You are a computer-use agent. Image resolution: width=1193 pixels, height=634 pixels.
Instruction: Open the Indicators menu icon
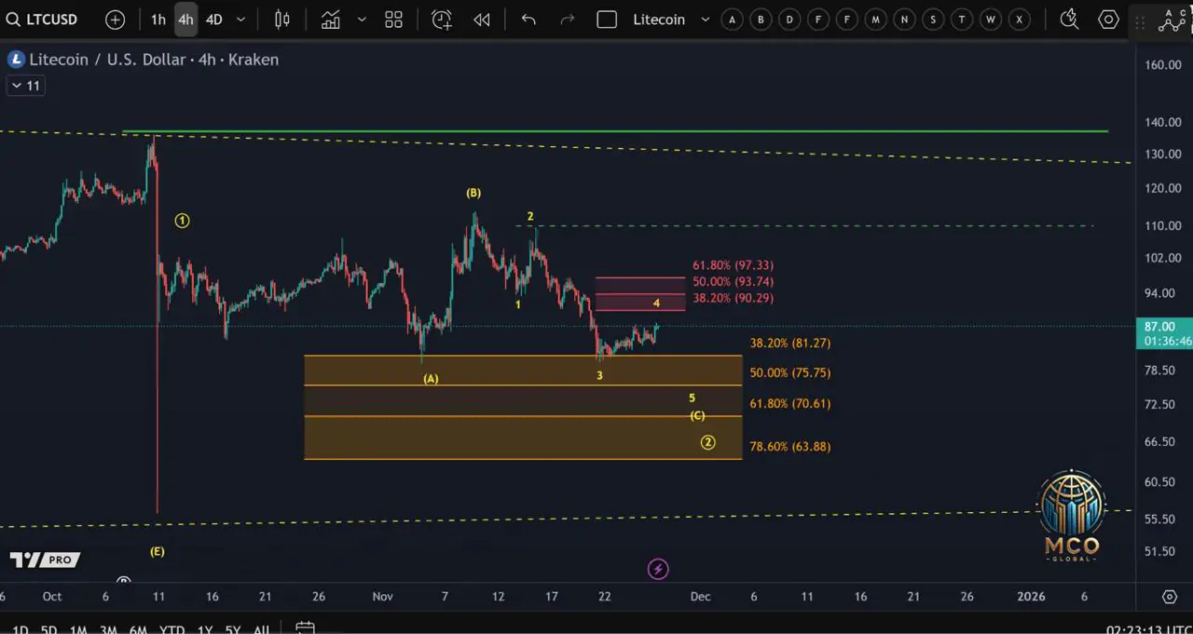coord(330,20)
